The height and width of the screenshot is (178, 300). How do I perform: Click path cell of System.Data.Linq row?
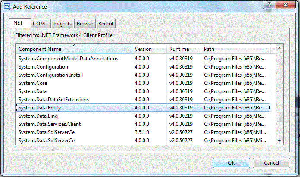point(235,116)
